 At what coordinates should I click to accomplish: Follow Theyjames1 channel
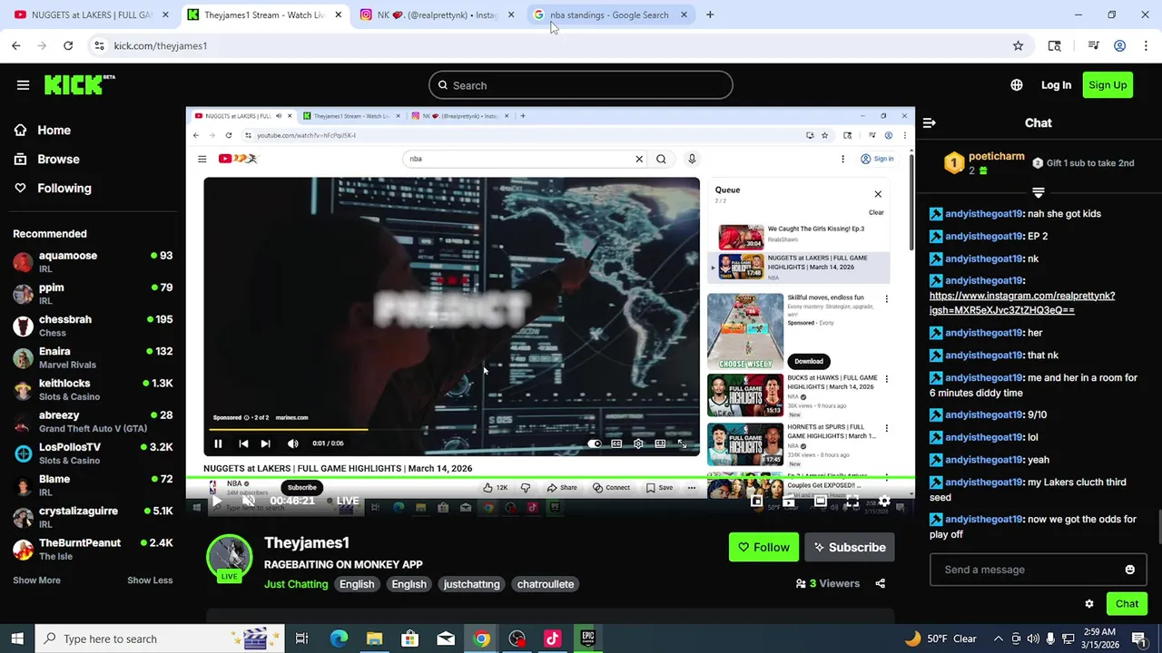pos(763,548)
